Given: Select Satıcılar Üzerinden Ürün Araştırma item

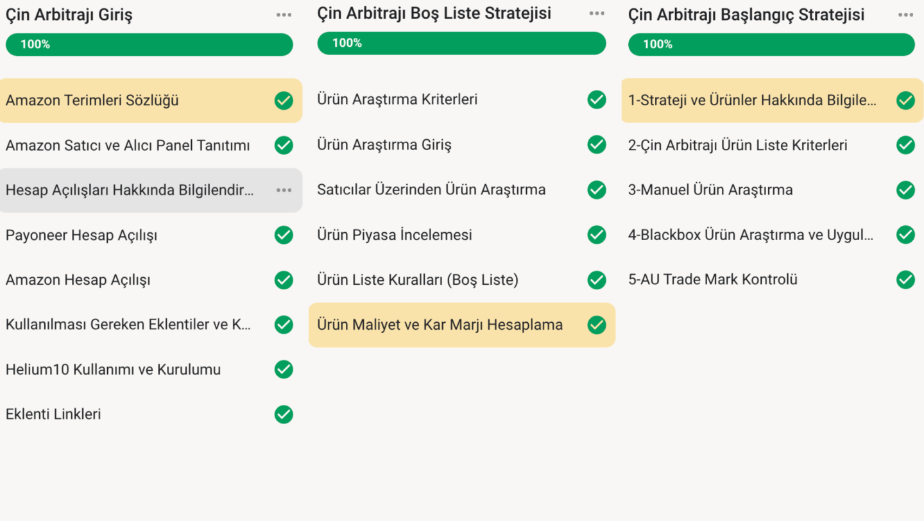Looking at the screenshot, I should (x=462, y=190).
